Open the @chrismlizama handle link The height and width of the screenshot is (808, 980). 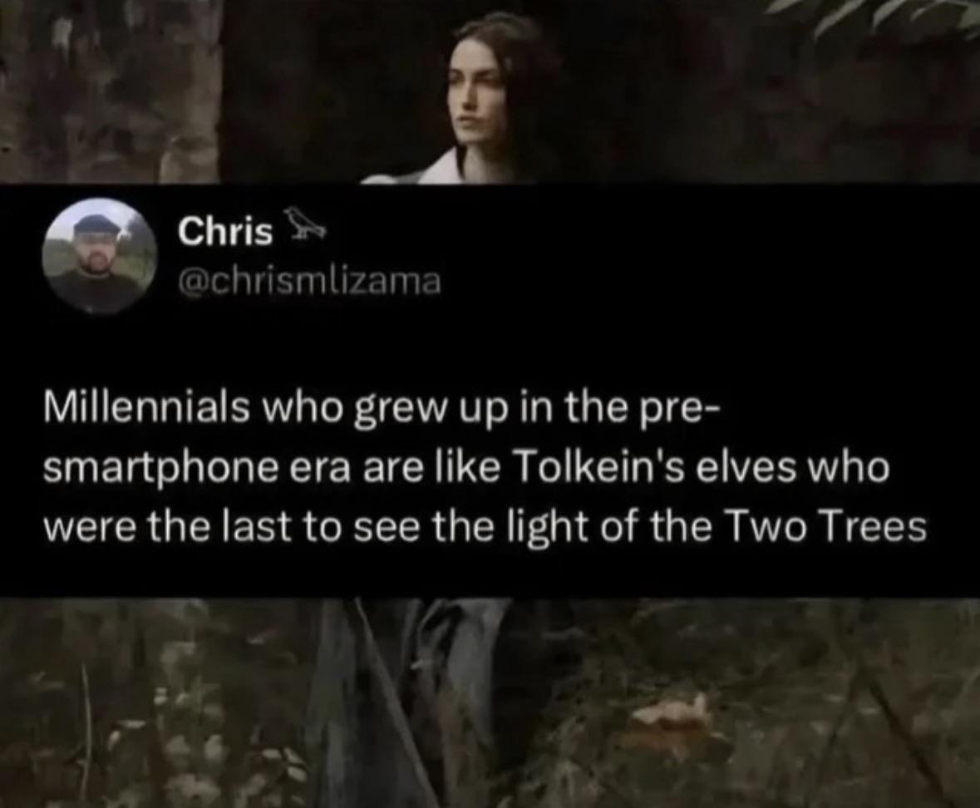[x=309, y=282]
